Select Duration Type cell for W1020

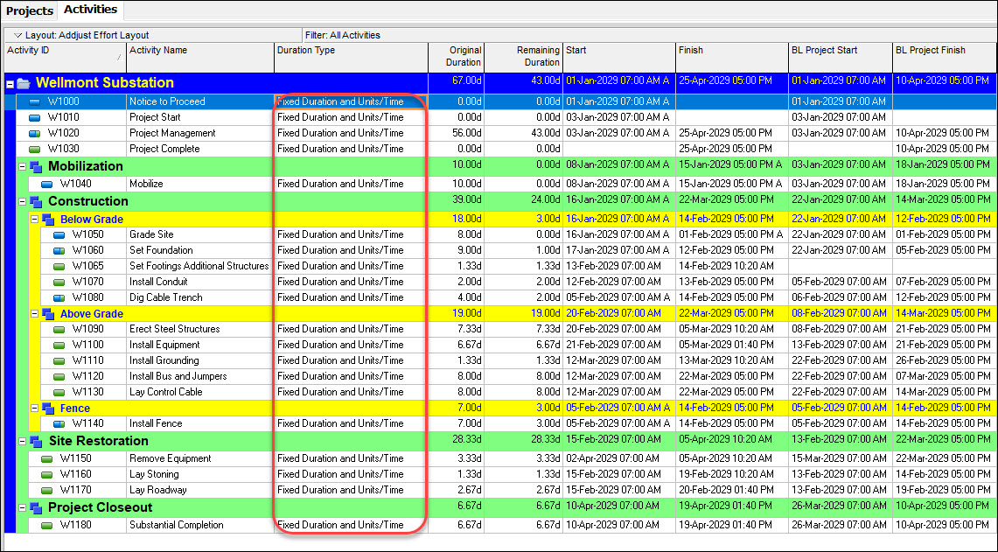coord(350,133)
